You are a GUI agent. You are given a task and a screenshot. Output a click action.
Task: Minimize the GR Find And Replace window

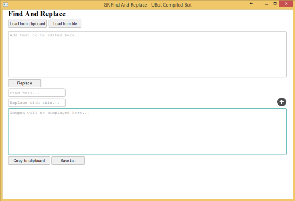(x=267, y=4)
